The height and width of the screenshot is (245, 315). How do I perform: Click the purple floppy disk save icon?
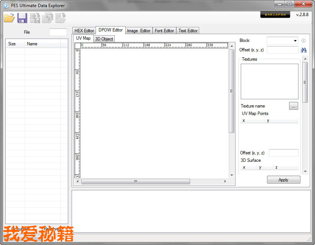click(22, 18)
